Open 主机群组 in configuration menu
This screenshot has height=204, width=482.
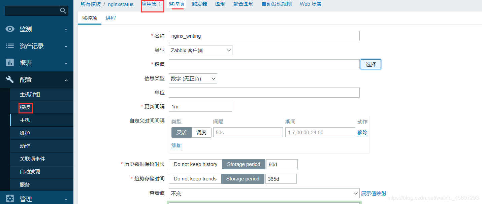30,95
